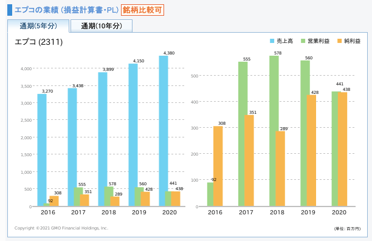Click the 2019 sales bar labeled 4,150
The height and width of the screenshot is (241, 372).
click(x=133, y=135)
